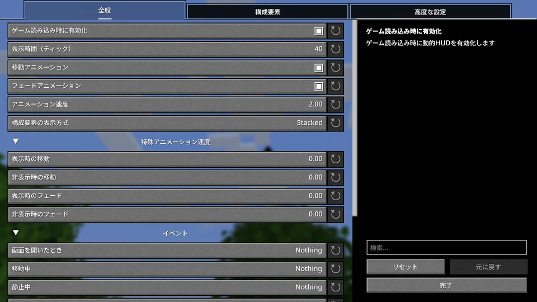Reset 表示時間（ティック） value icon
This screenshot has width=537, height=302.
point(335,49)
